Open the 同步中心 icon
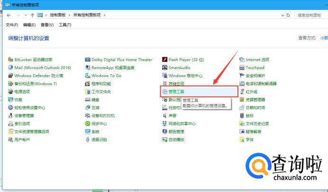The image size is (328, 192). pyautogui.click(x=88, y=123)
